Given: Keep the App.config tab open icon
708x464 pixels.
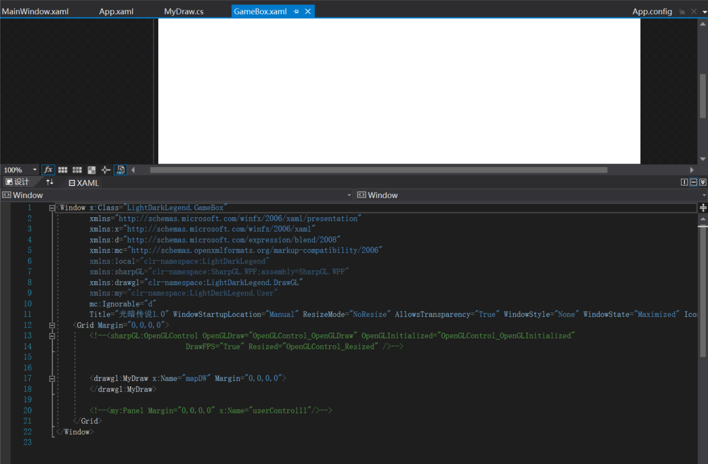Looking at the screenshot, I should click(682, 12).
